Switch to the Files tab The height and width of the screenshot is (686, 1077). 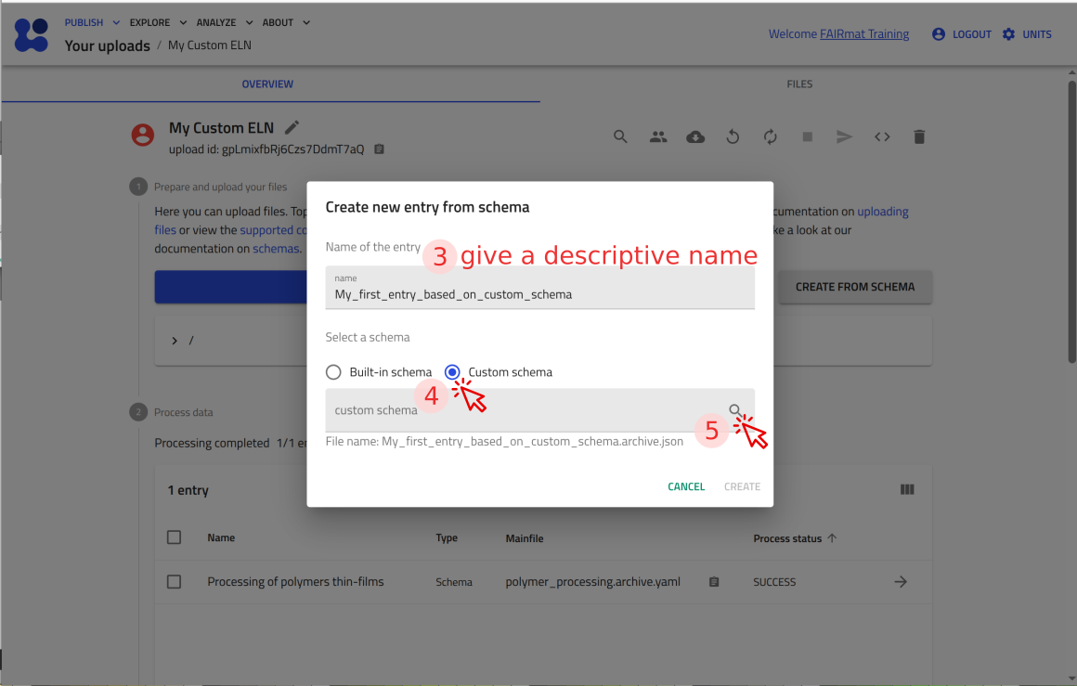click(x=799, y=84)
